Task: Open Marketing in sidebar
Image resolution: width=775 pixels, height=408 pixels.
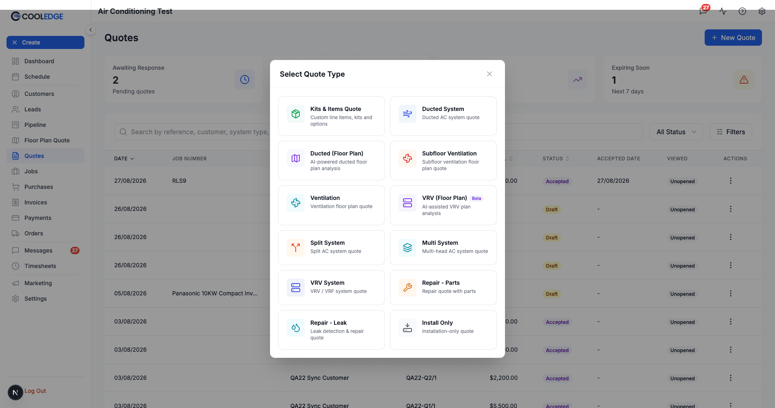Action: click(45, 283)
